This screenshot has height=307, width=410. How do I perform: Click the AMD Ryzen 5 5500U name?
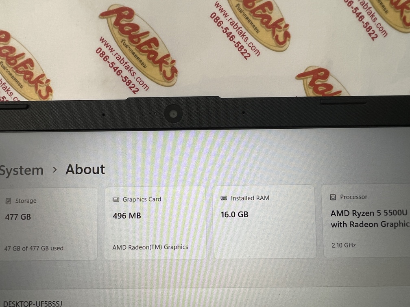(x=369, y=213)
